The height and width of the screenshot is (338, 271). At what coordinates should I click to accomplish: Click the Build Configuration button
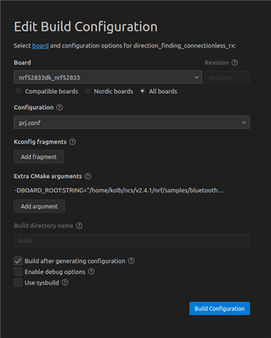[219, 308]
